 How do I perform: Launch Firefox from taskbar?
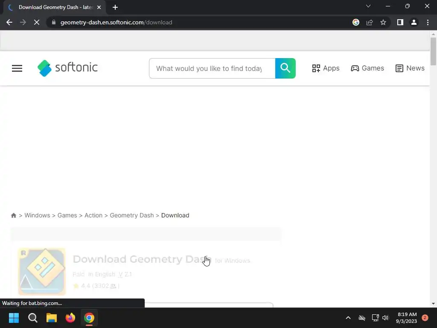click(x=70, y=318)
